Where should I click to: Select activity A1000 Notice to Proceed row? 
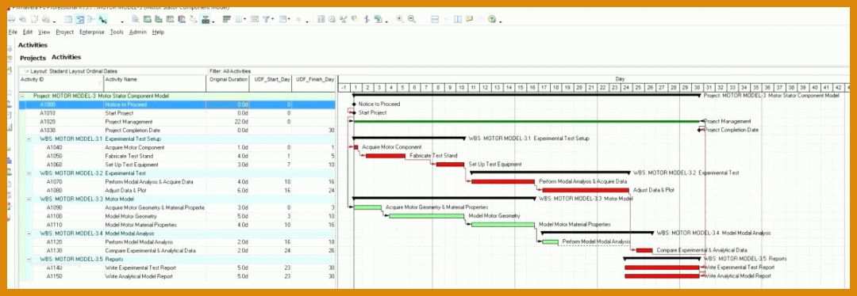coord(177,104)
